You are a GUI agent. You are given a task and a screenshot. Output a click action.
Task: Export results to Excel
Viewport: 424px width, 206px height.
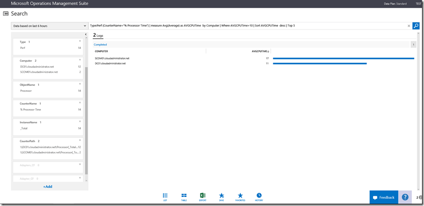[203, 197]
